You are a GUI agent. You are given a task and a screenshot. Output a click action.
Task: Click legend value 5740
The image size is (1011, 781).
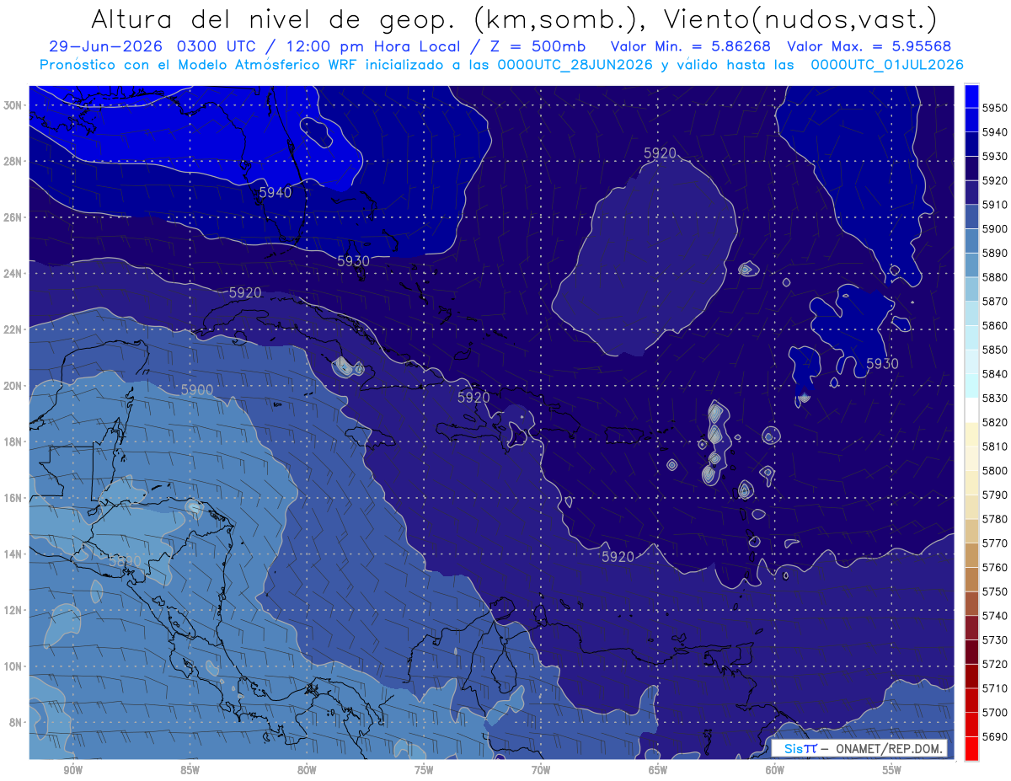tap(994, 616)
